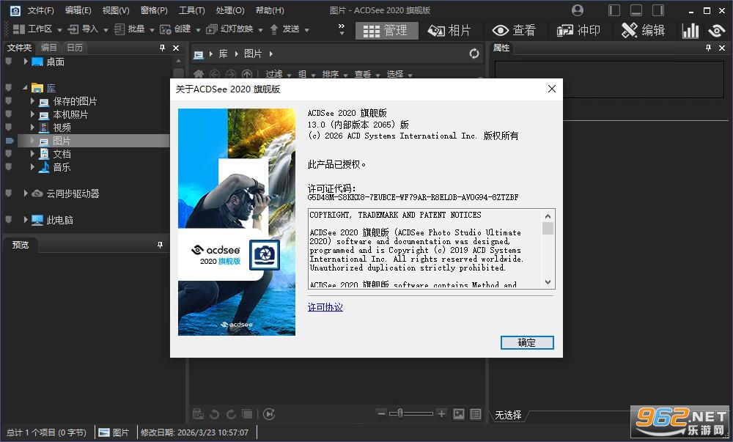Viewport: 733px width, 442px height.
Task: Toggle the right pane layout icon
Action: [x=658, y=10]
